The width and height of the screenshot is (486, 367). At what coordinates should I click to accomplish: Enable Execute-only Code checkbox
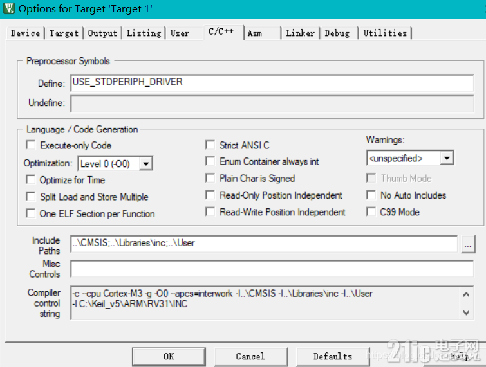tap(30, 145)
